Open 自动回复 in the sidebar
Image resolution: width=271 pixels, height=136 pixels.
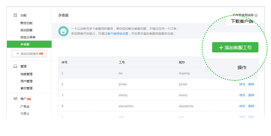click(x=26, y=30)
